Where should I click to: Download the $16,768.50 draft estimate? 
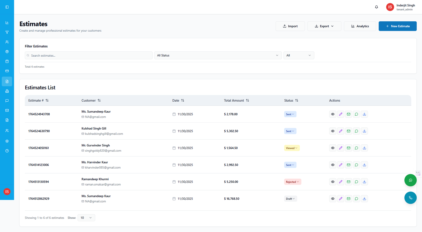(x=364, y=199)
